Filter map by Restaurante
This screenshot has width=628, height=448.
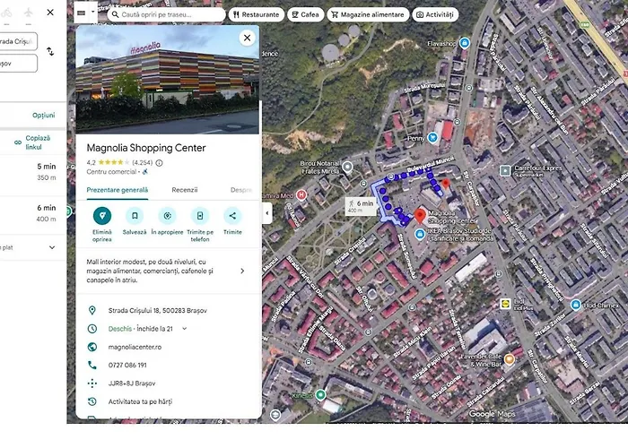[257, 14]
